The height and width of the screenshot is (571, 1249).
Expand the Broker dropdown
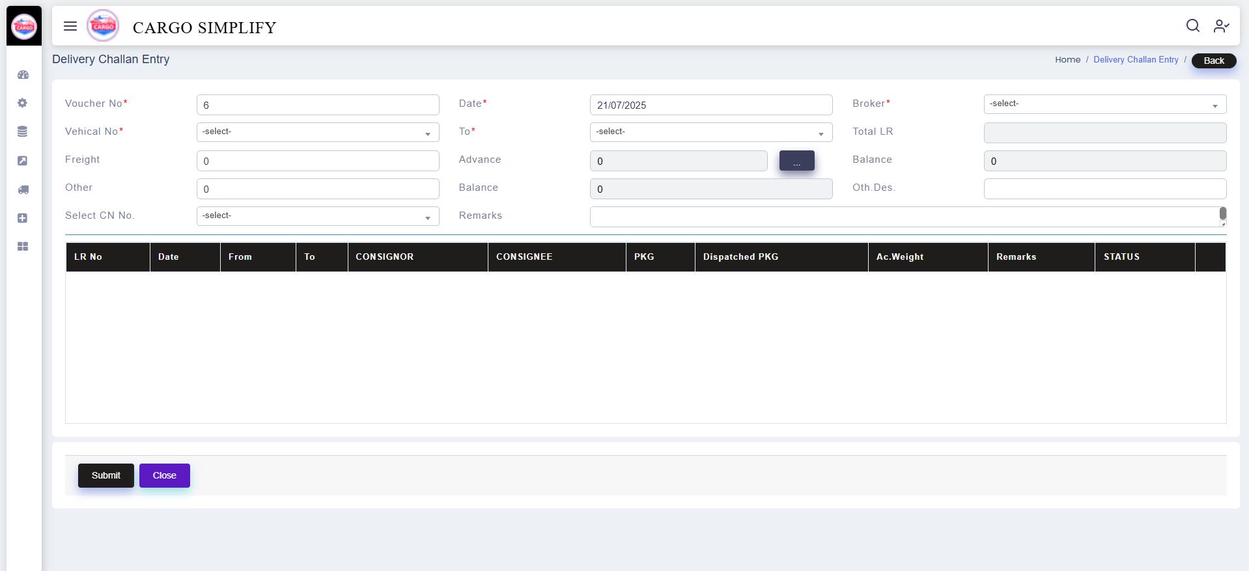[x=1104, y=104]
